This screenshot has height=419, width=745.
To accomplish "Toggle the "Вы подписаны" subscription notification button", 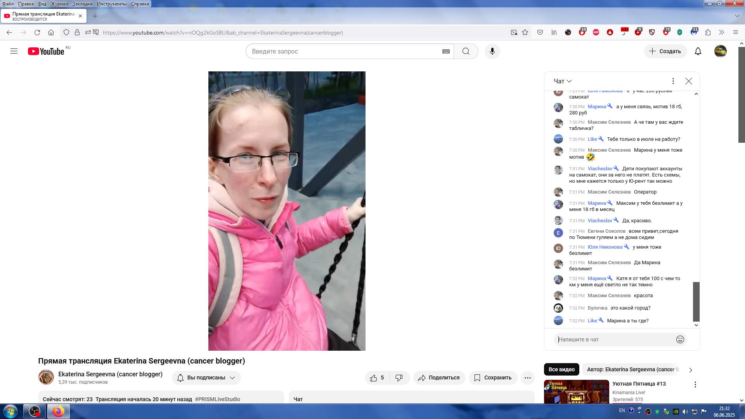I will pos(206,377).
